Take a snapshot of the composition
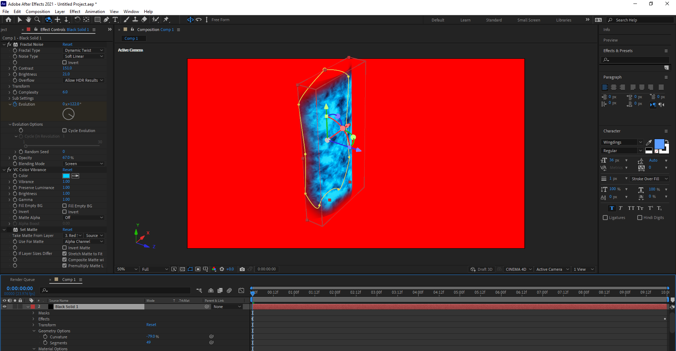The image size is (676, 351). pyautogui.click(x=242, y=269)
